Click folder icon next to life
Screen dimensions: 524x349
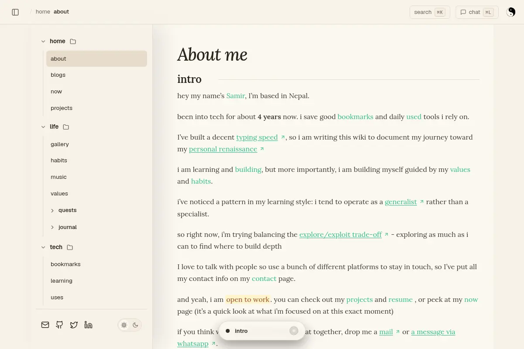click(x=66, y=127)
